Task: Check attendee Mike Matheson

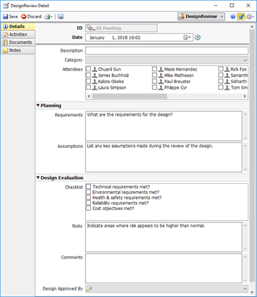Action: (x=154, y=75)
